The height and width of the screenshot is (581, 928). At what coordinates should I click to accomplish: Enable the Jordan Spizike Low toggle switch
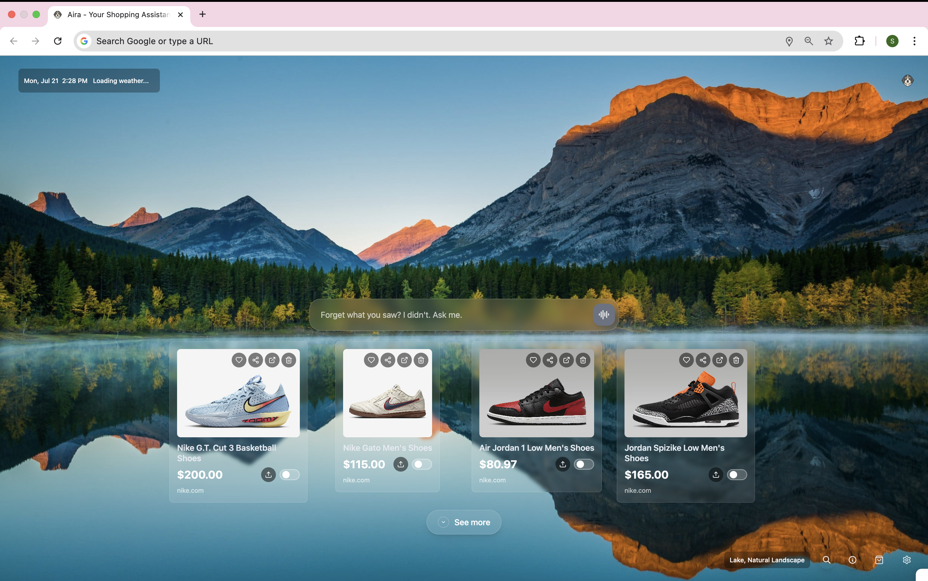[x=737, y=475]
